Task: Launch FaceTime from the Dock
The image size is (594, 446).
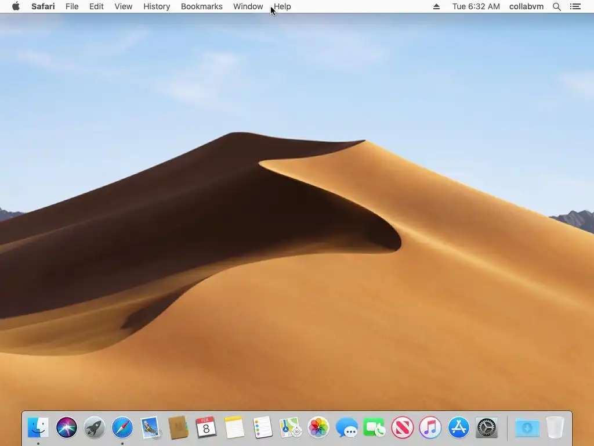Action: pos(374,427)
